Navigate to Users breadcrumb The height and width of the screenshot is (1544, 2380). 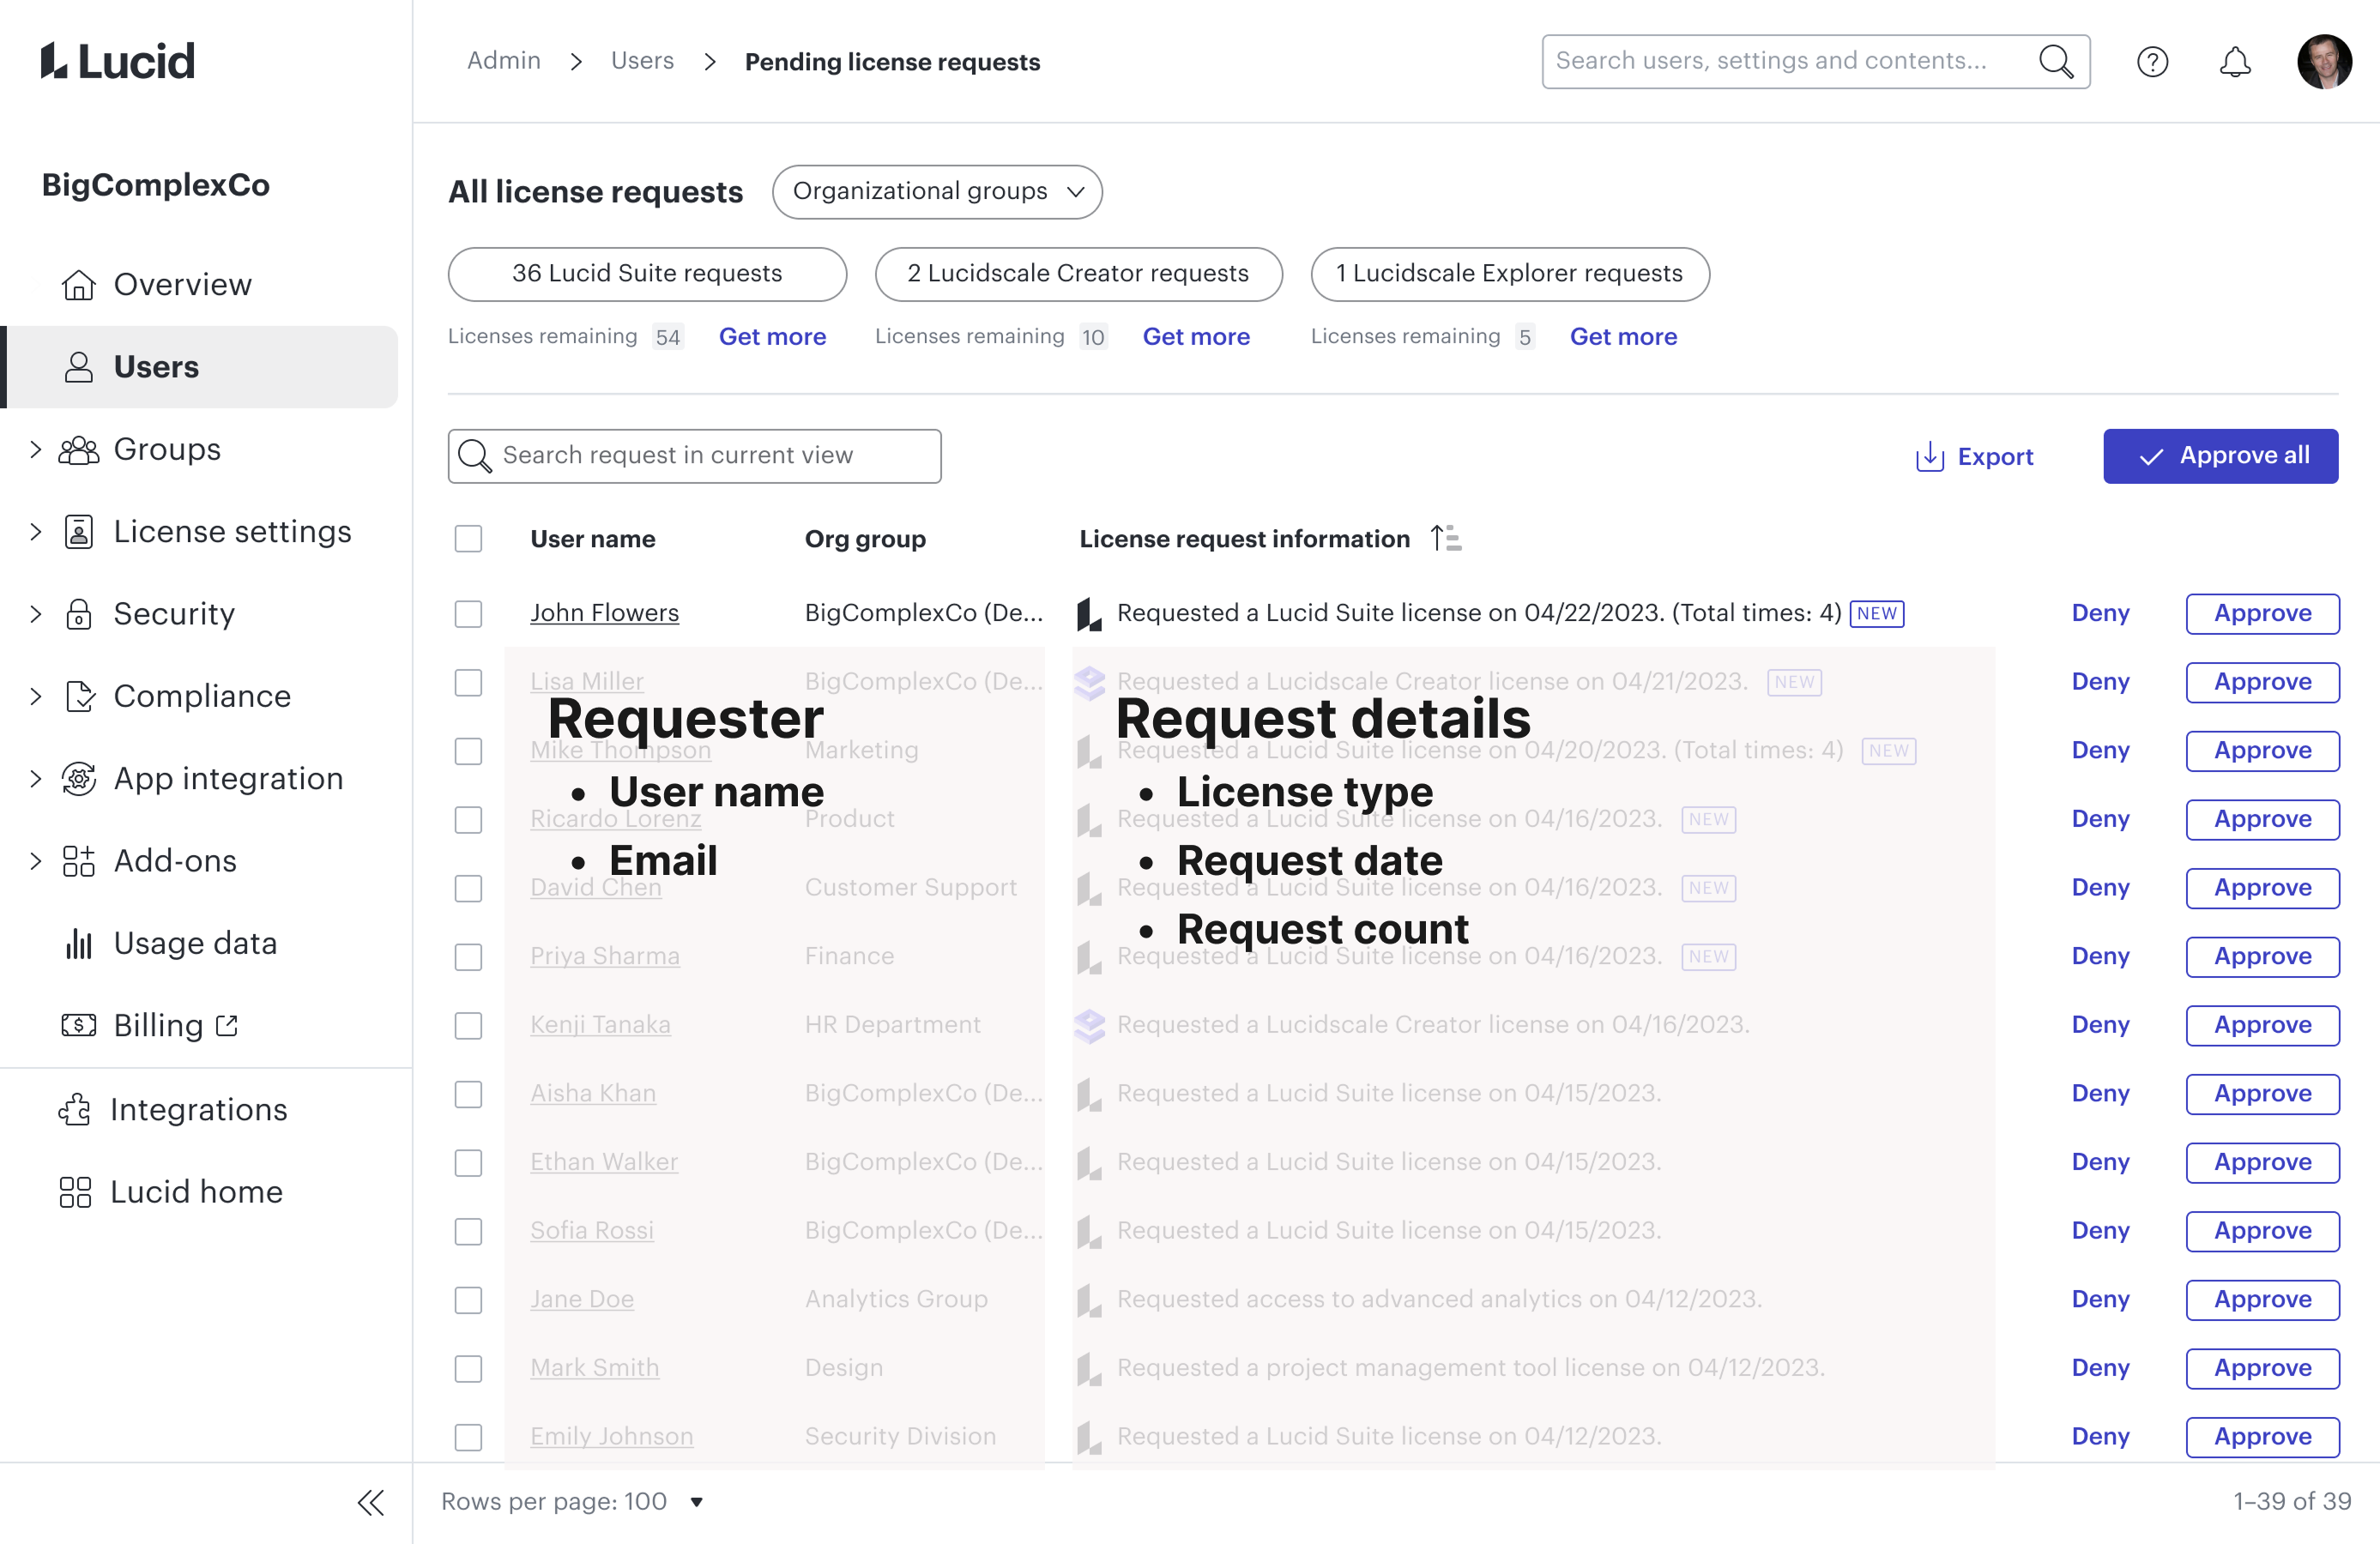642,61
